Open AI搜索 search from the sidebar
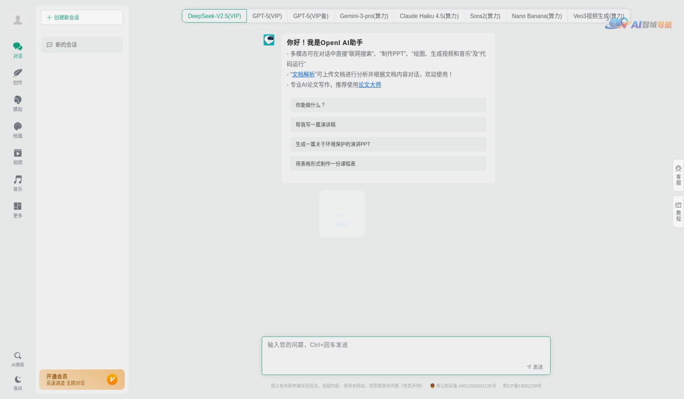 tap(18, 359)
